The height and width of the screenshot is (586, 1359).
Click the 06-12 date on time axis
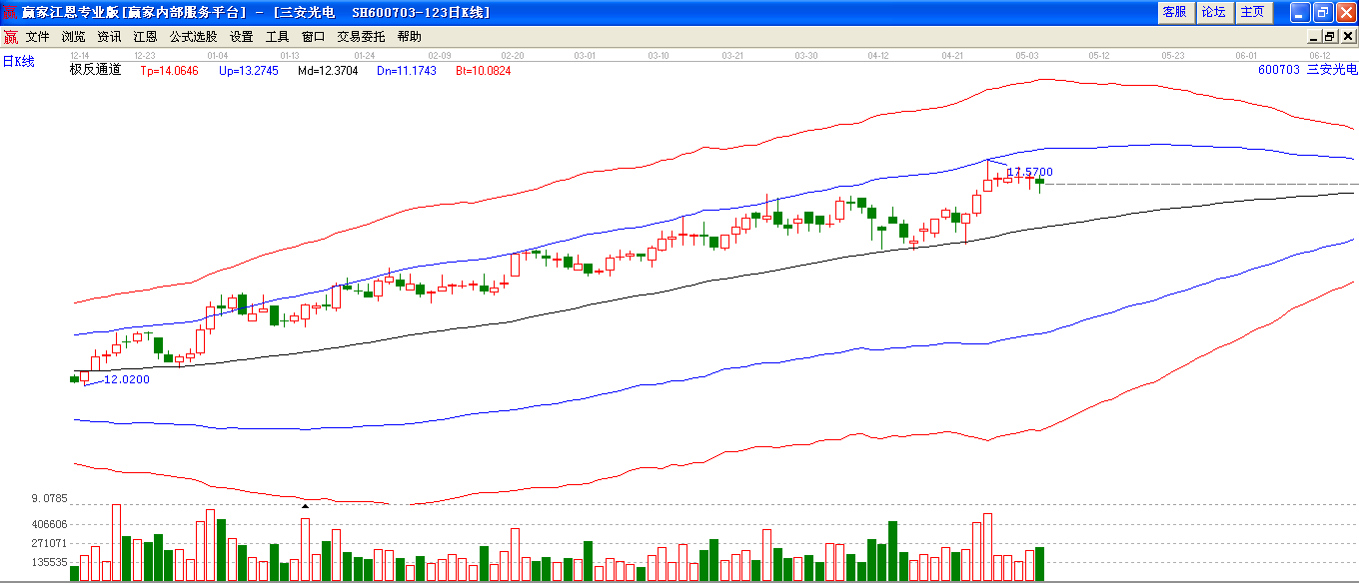(1320, 55)
